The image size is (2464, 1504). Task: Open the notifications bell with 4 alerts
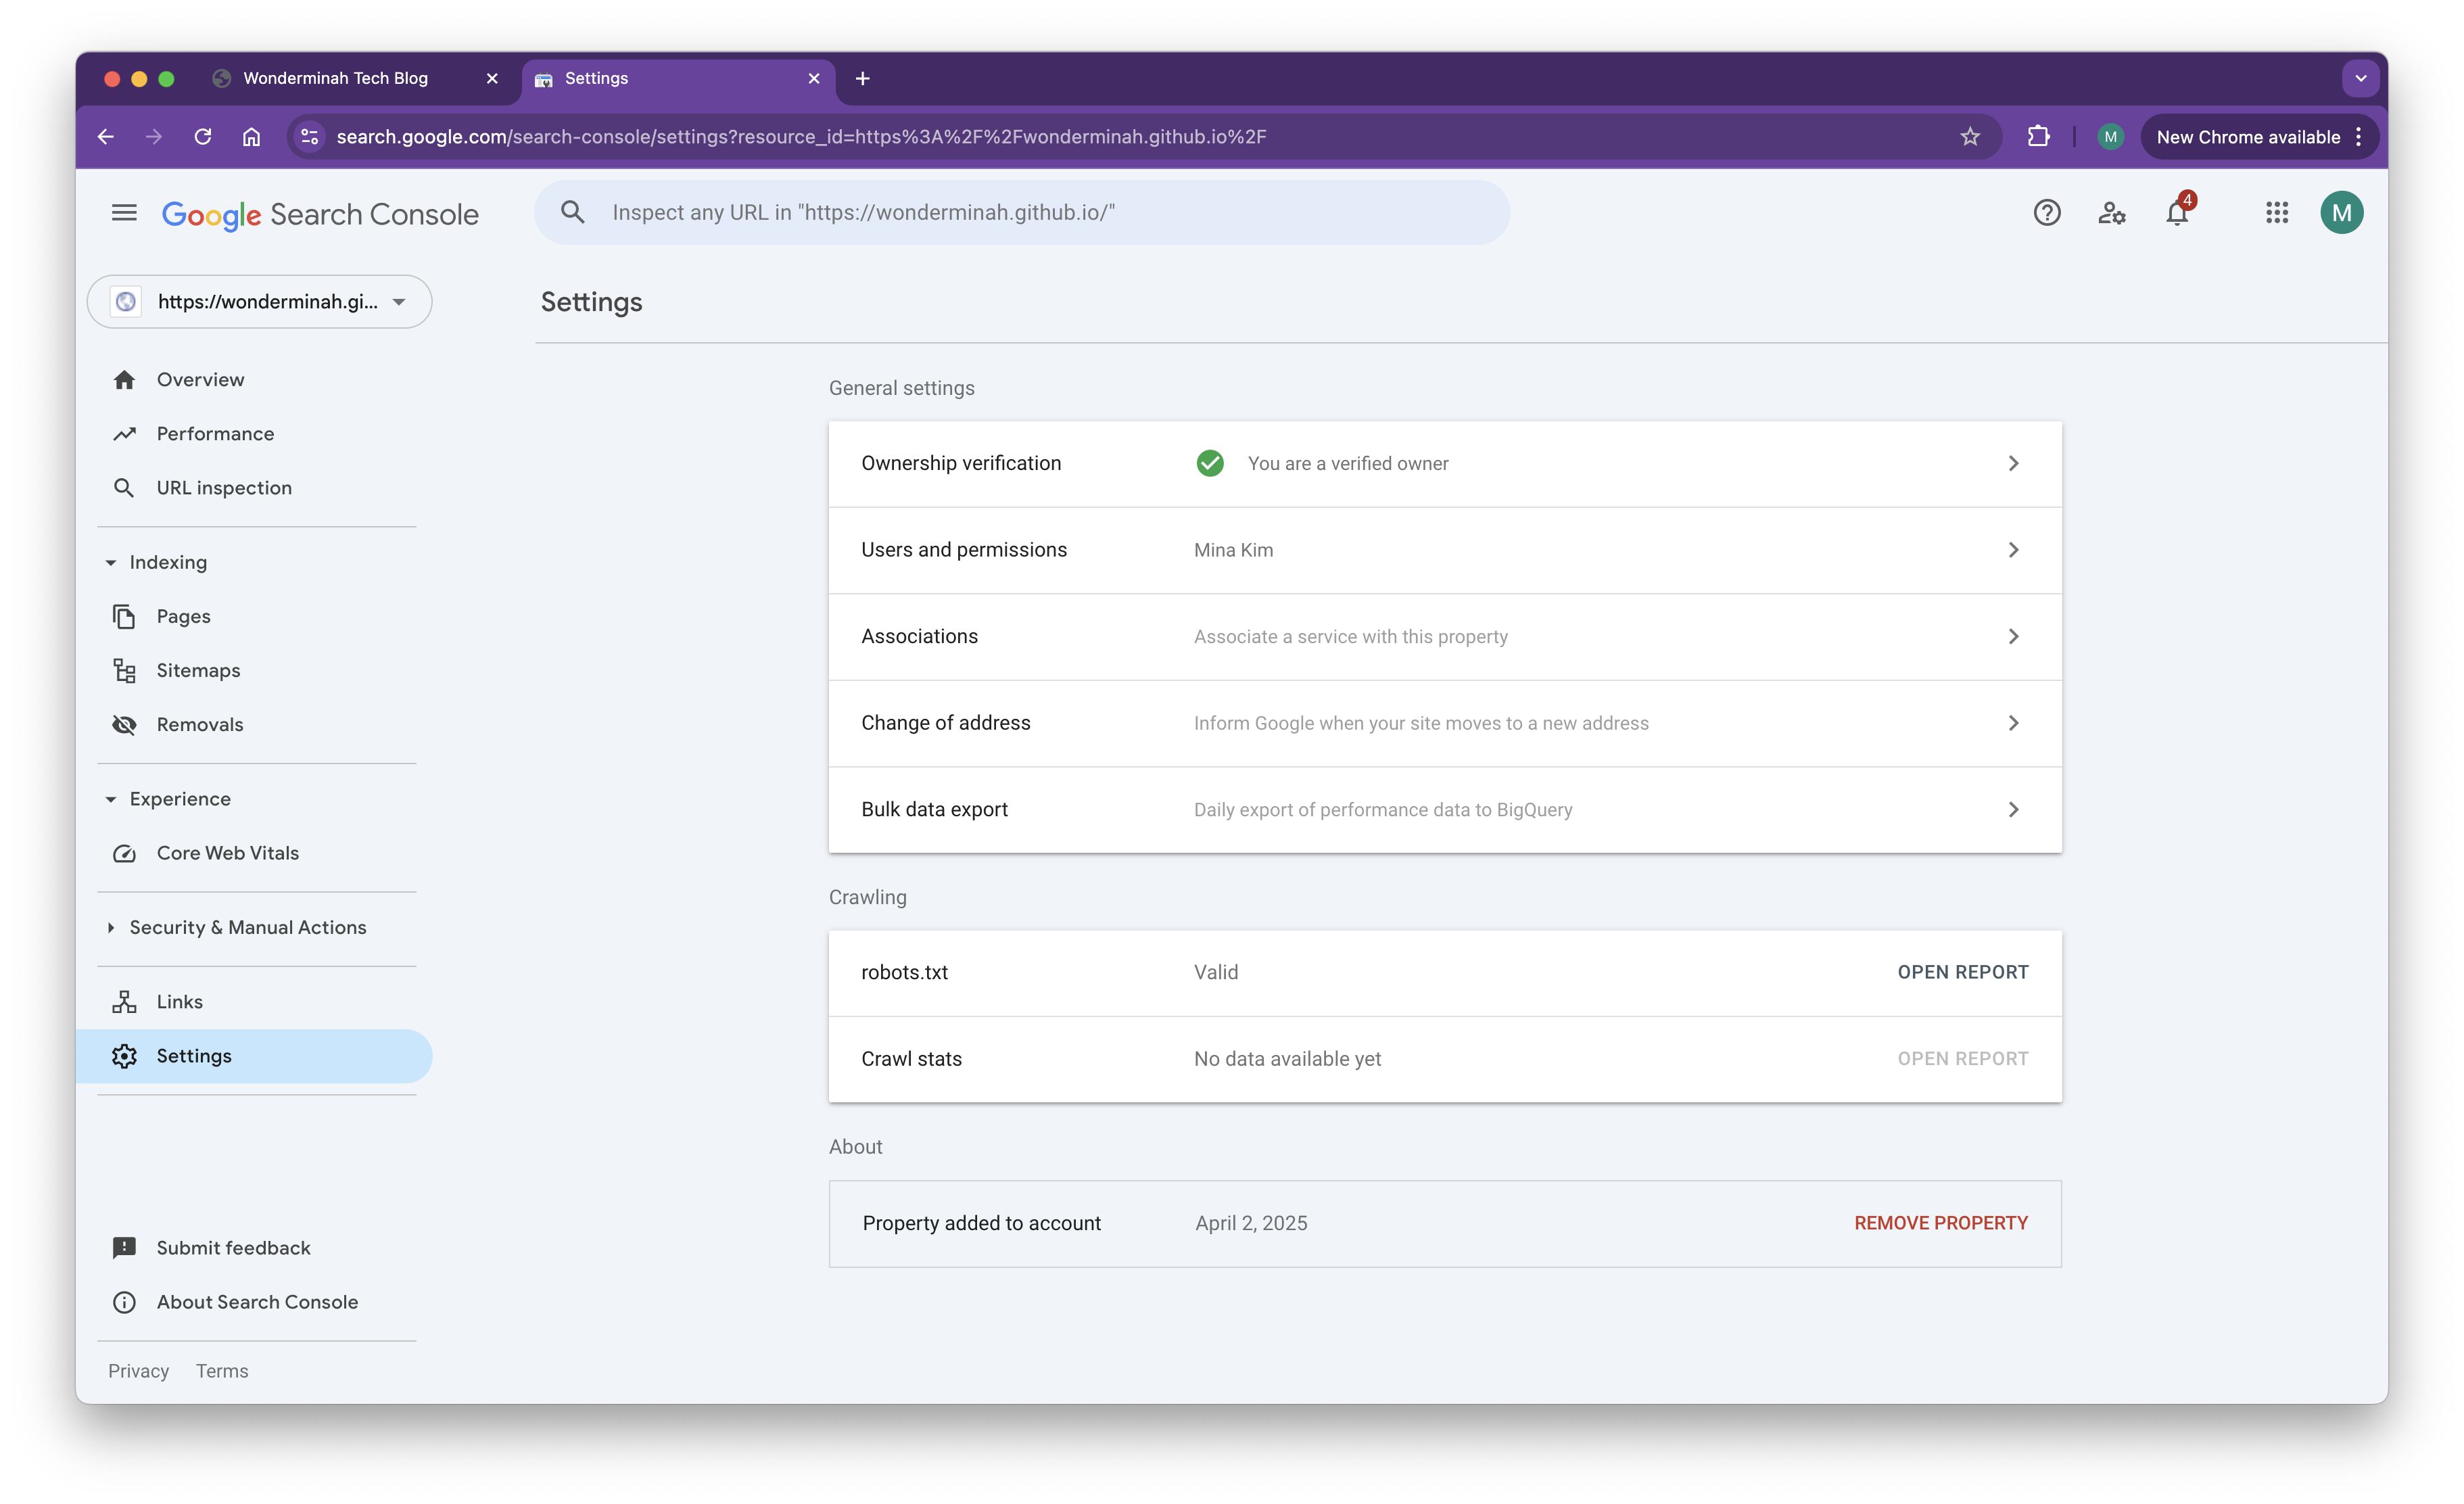(2177, 213)
